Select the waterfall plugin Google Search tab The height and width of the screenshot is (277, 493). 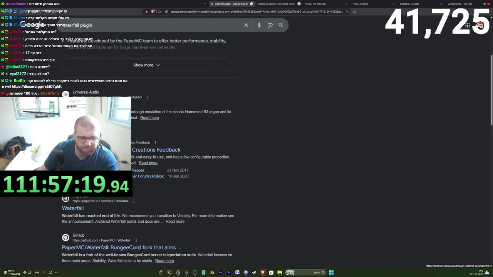click(x=231, y=4)
